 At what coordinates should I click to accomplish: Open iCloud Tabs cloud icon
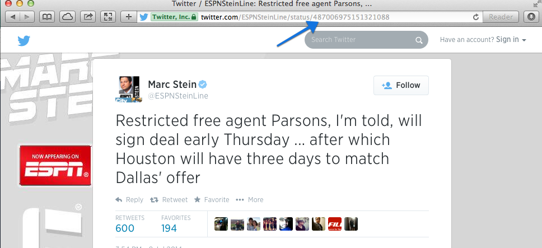pyautogui.click(x=67, y=17)
